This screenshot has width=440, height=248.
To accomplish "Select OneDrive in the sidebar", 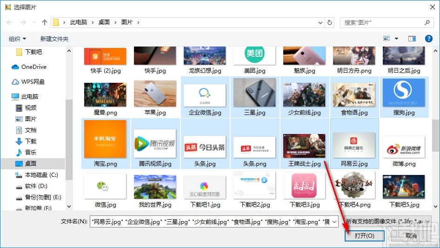I will point(29,67).
